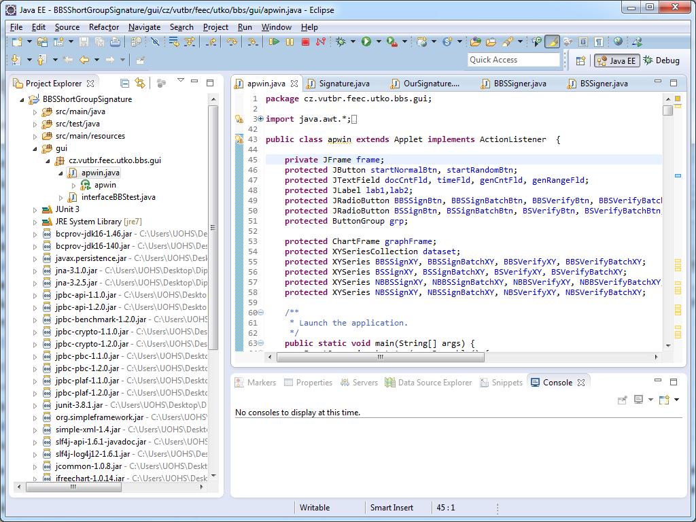The height and width of the screenshot is (522, 696).
Task: Click the Print icon in the toolbar
Action: pos(115,42)
